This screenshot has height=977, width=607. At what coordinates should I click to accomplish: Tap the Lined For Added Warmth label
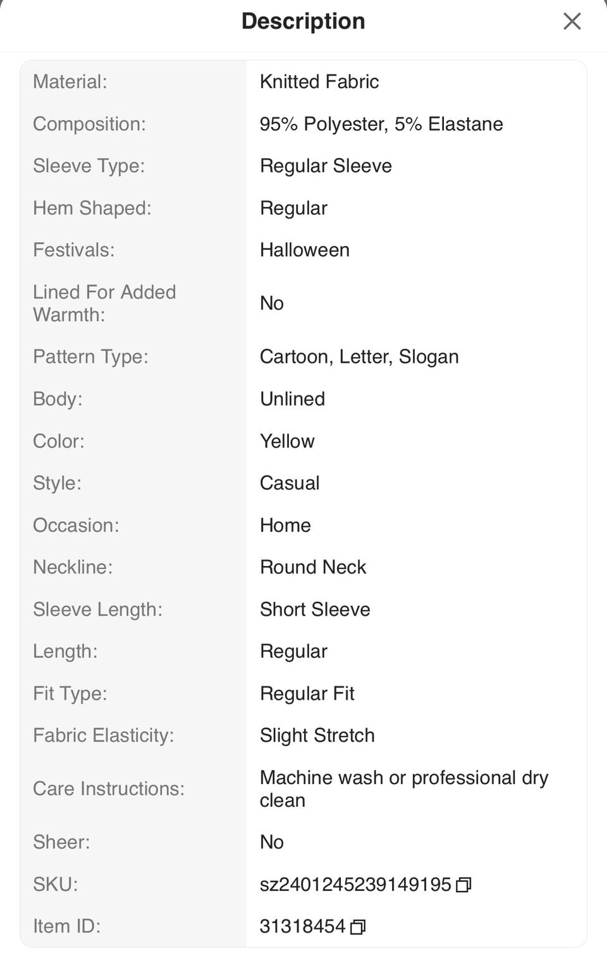point(104,304)
